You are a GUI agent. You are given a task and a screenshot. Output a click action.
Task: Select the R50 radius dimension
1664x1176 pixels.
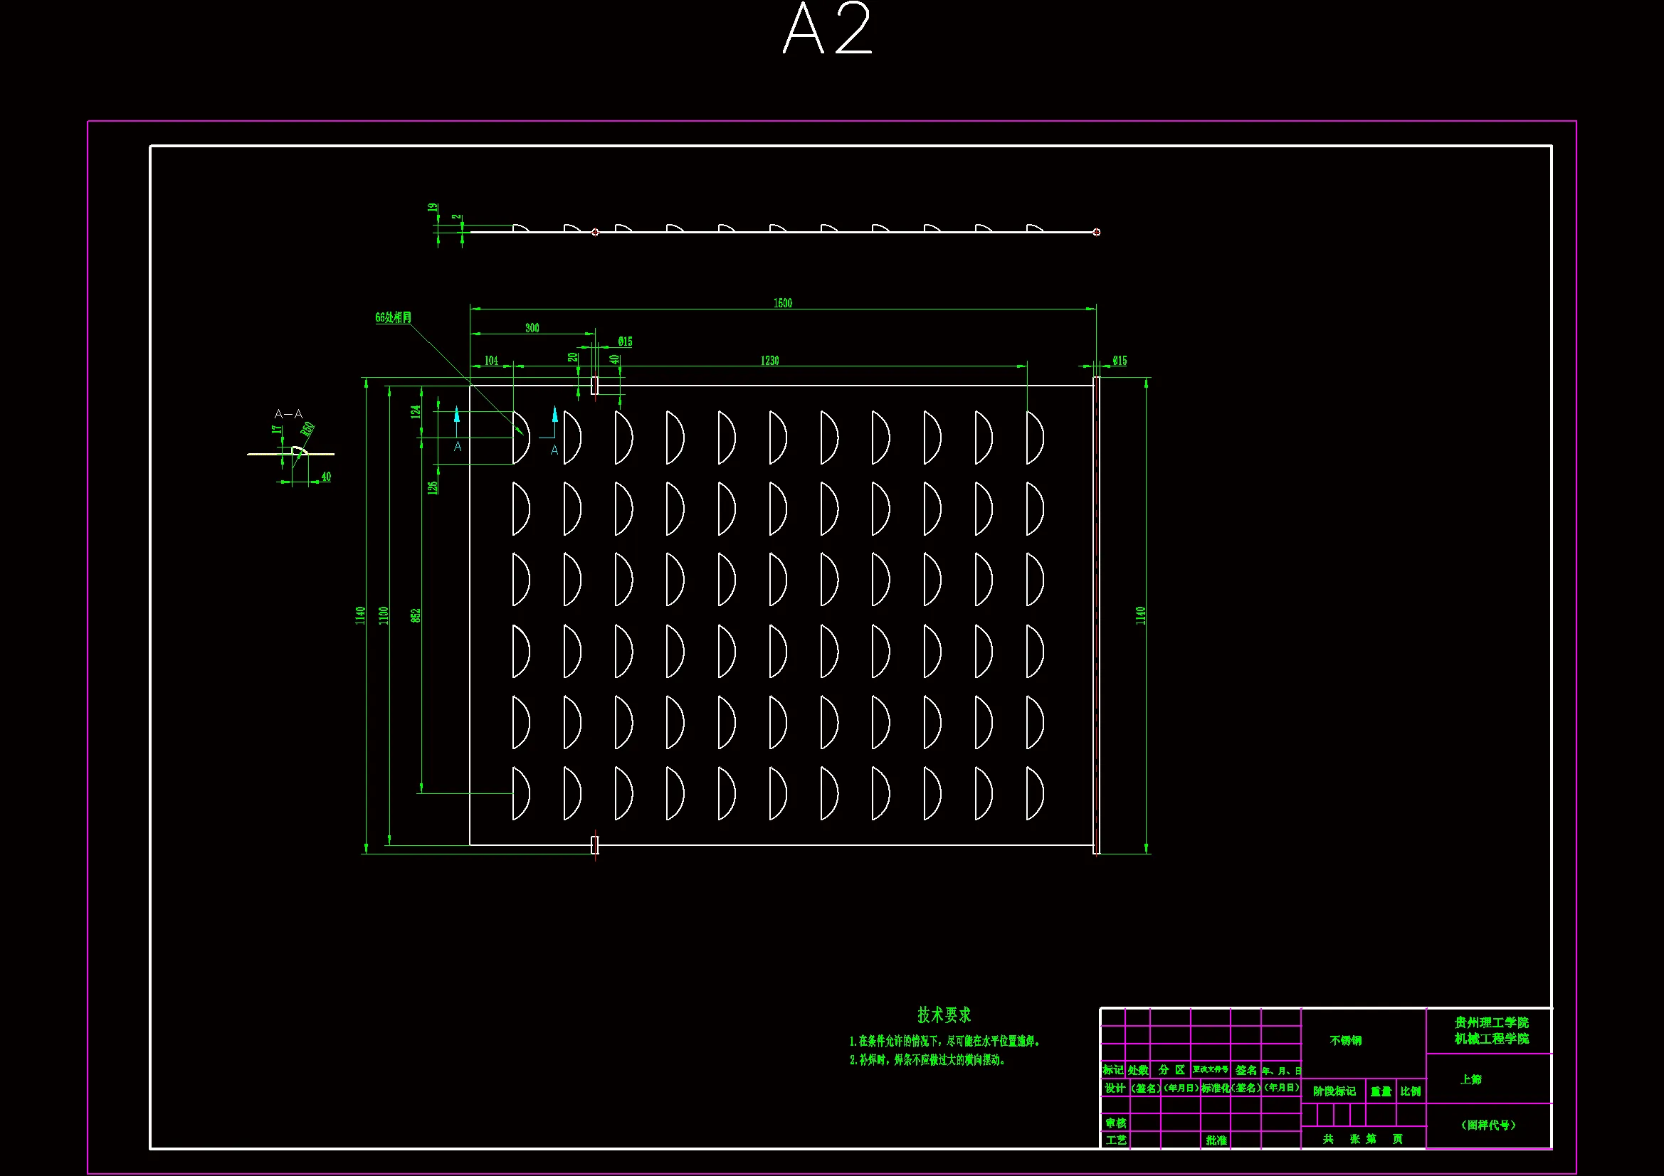(x=308, y=429)
